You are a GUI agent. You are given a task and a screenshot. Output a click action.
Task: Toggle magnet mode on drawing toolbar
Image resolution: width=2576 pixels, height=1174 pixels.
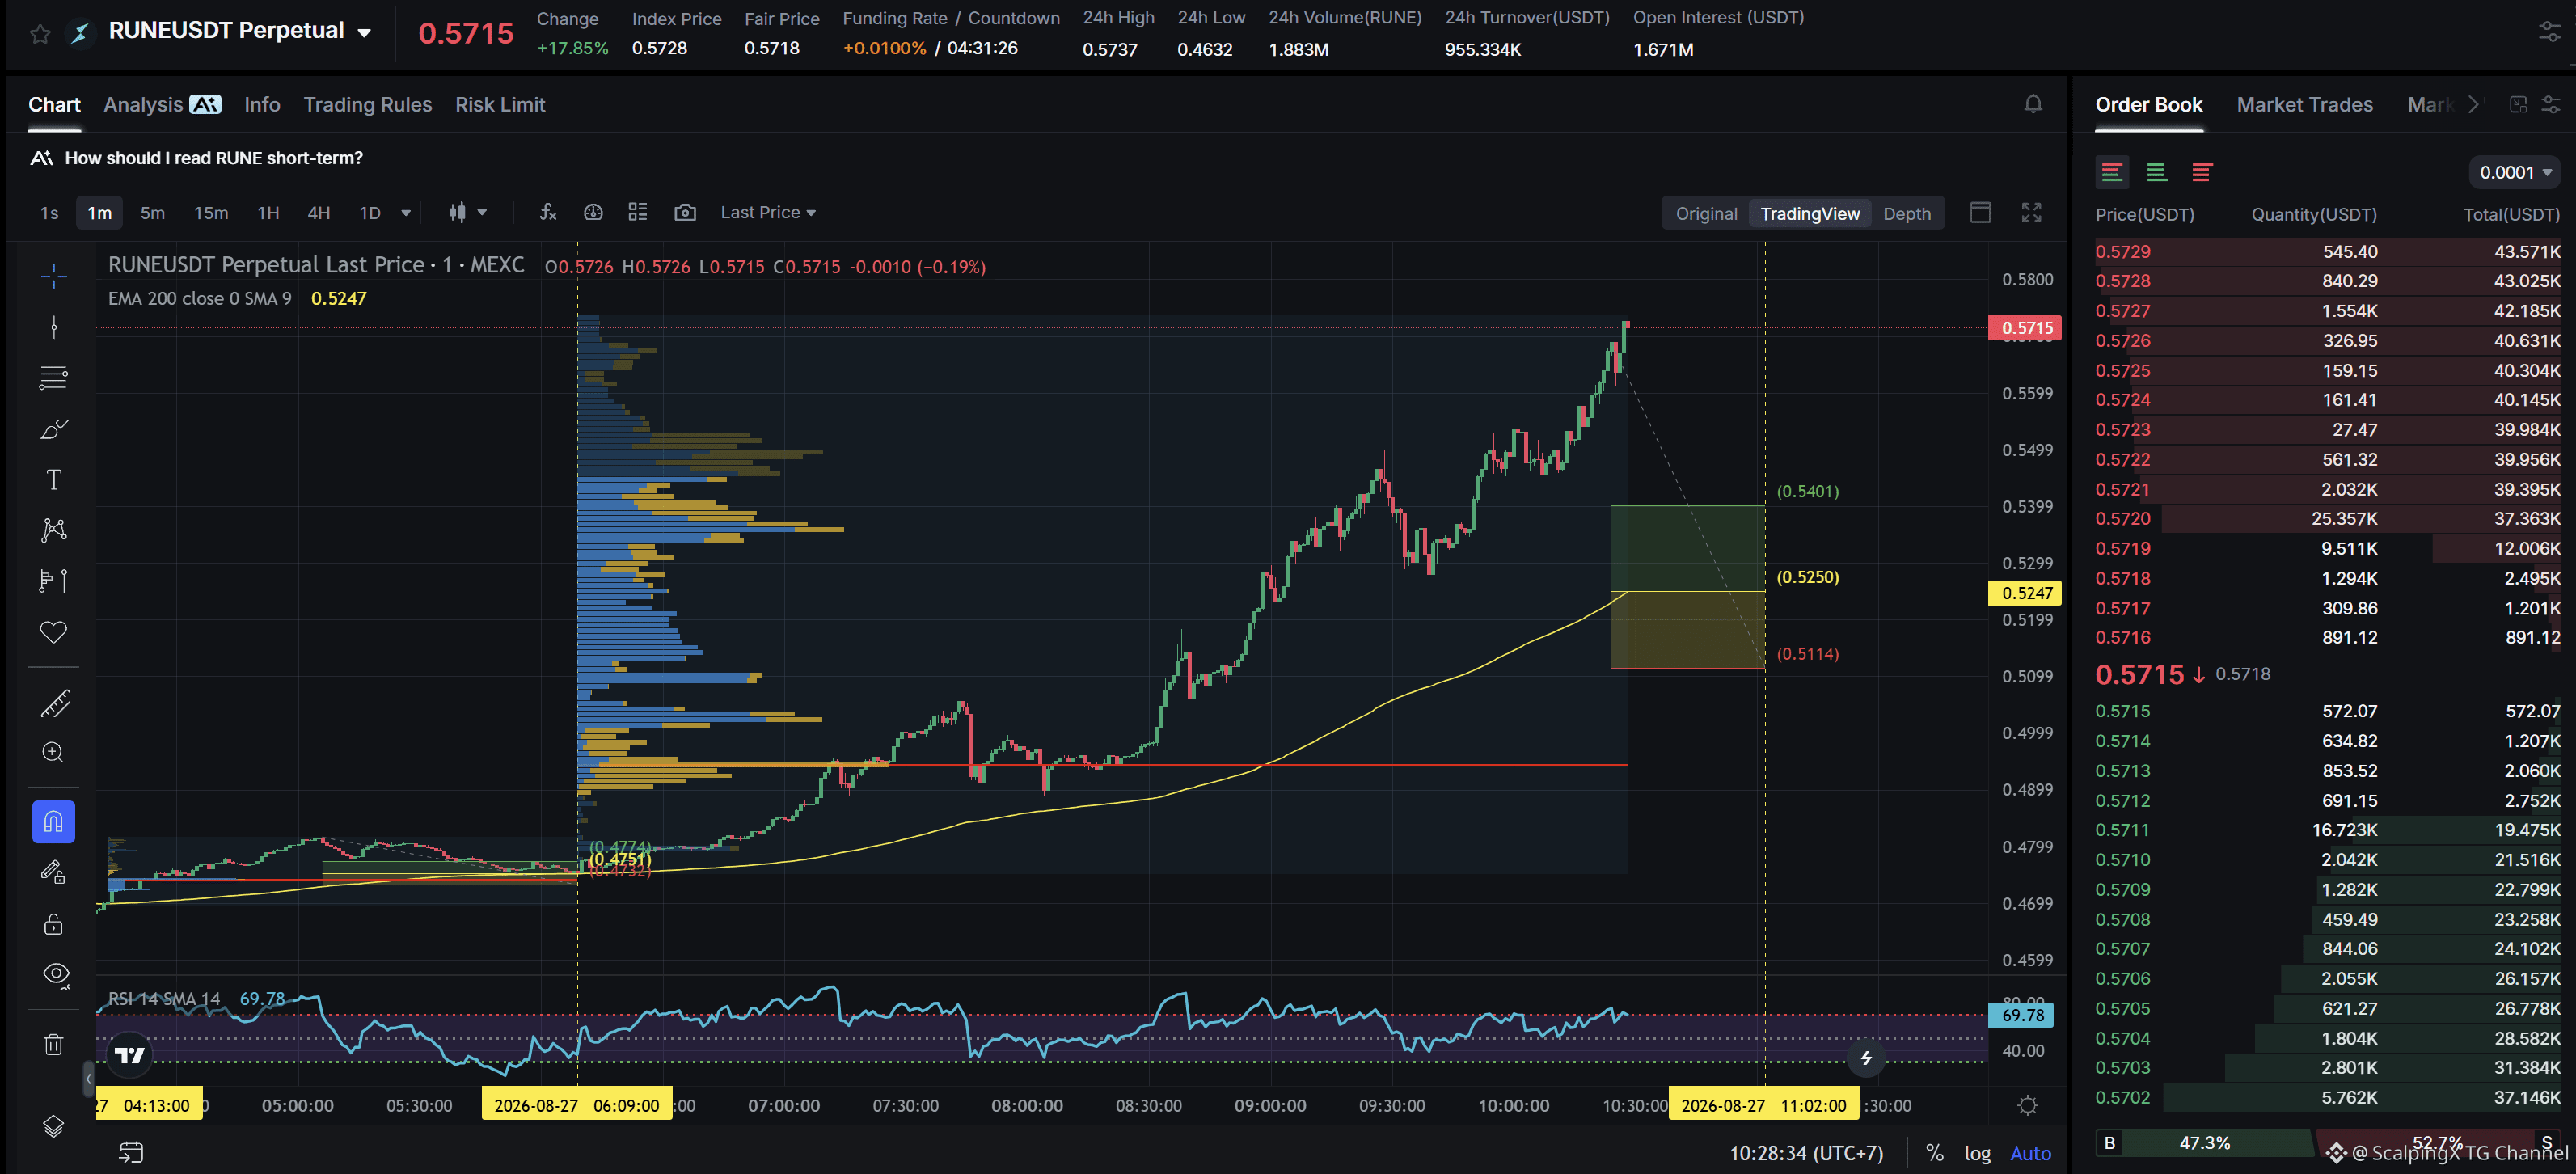coord(54,822)
